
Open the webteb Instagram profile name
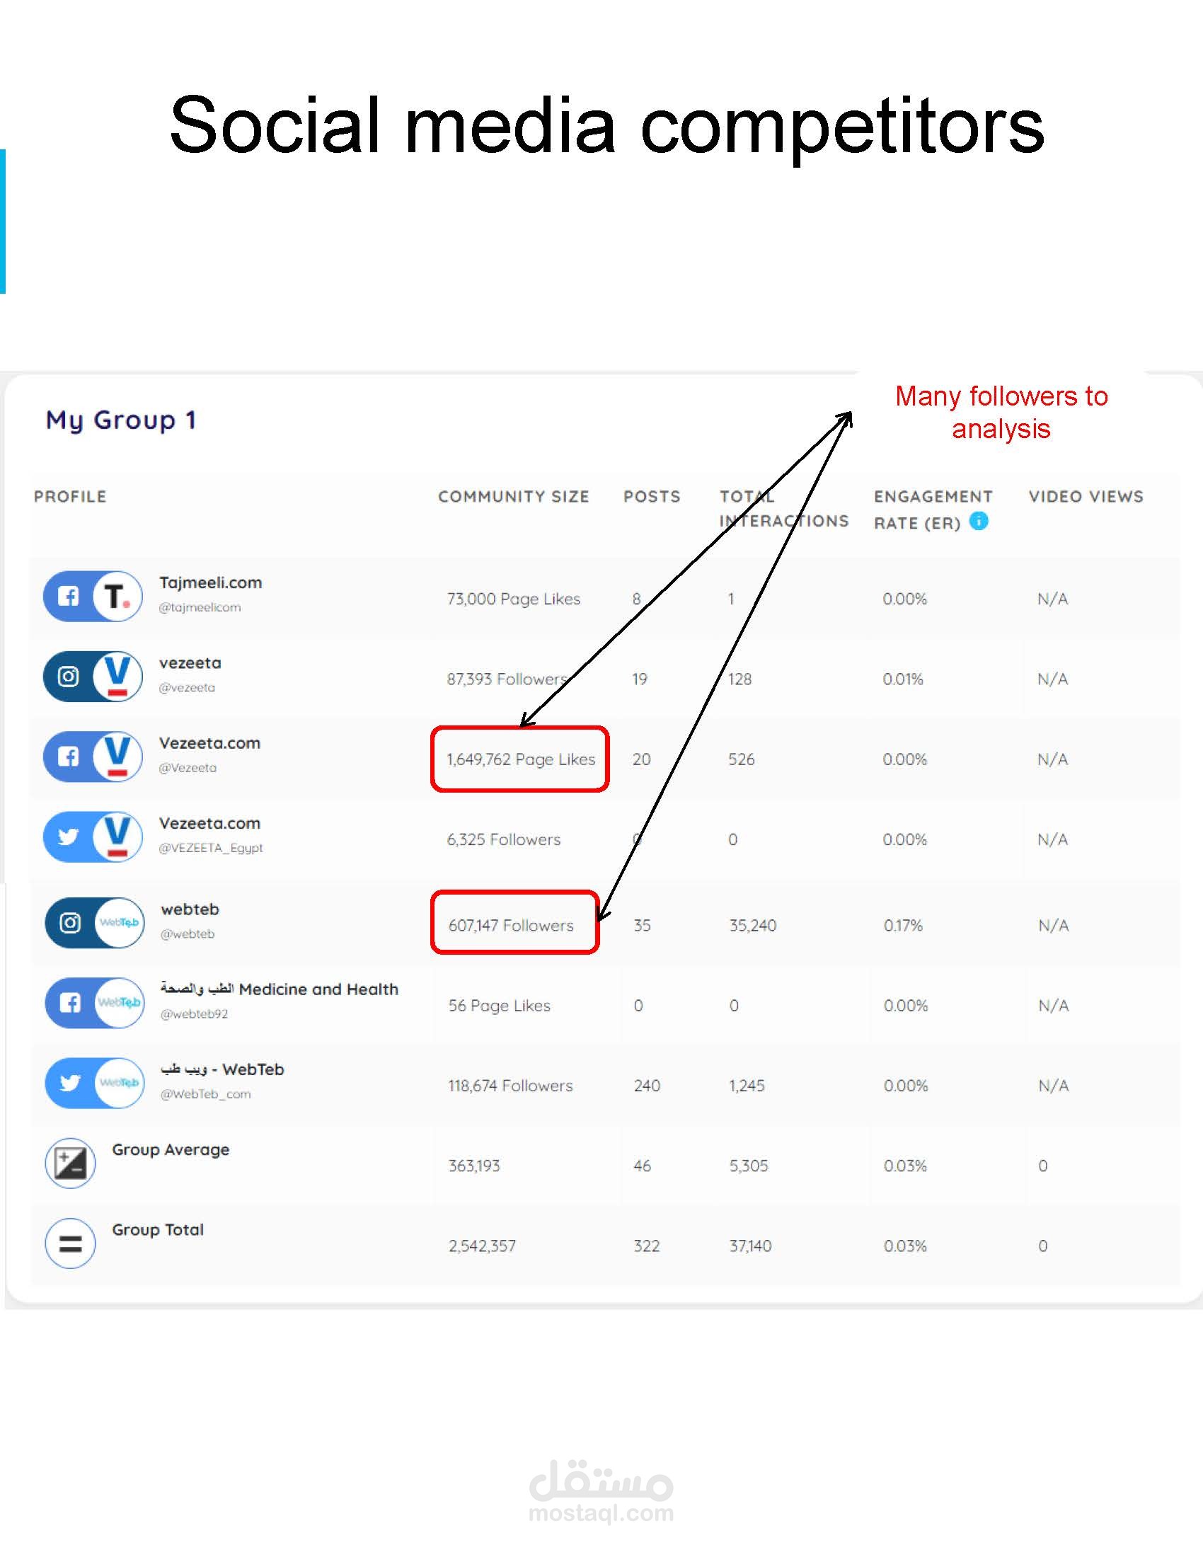[190, 909]
